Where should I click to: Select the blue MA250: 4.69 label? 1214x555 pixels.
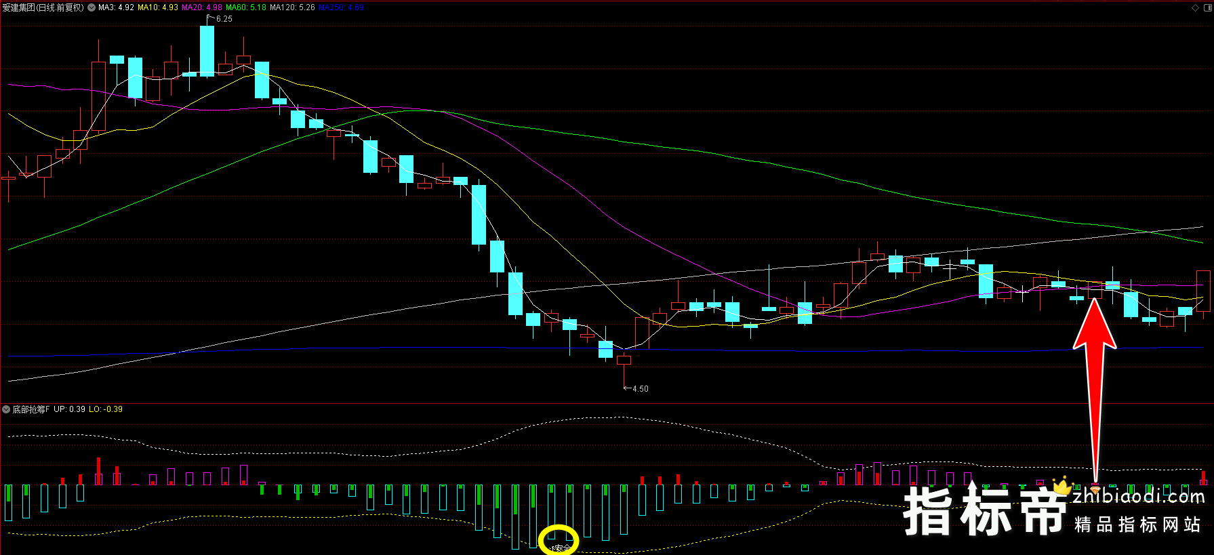click(x=342, y=7)
